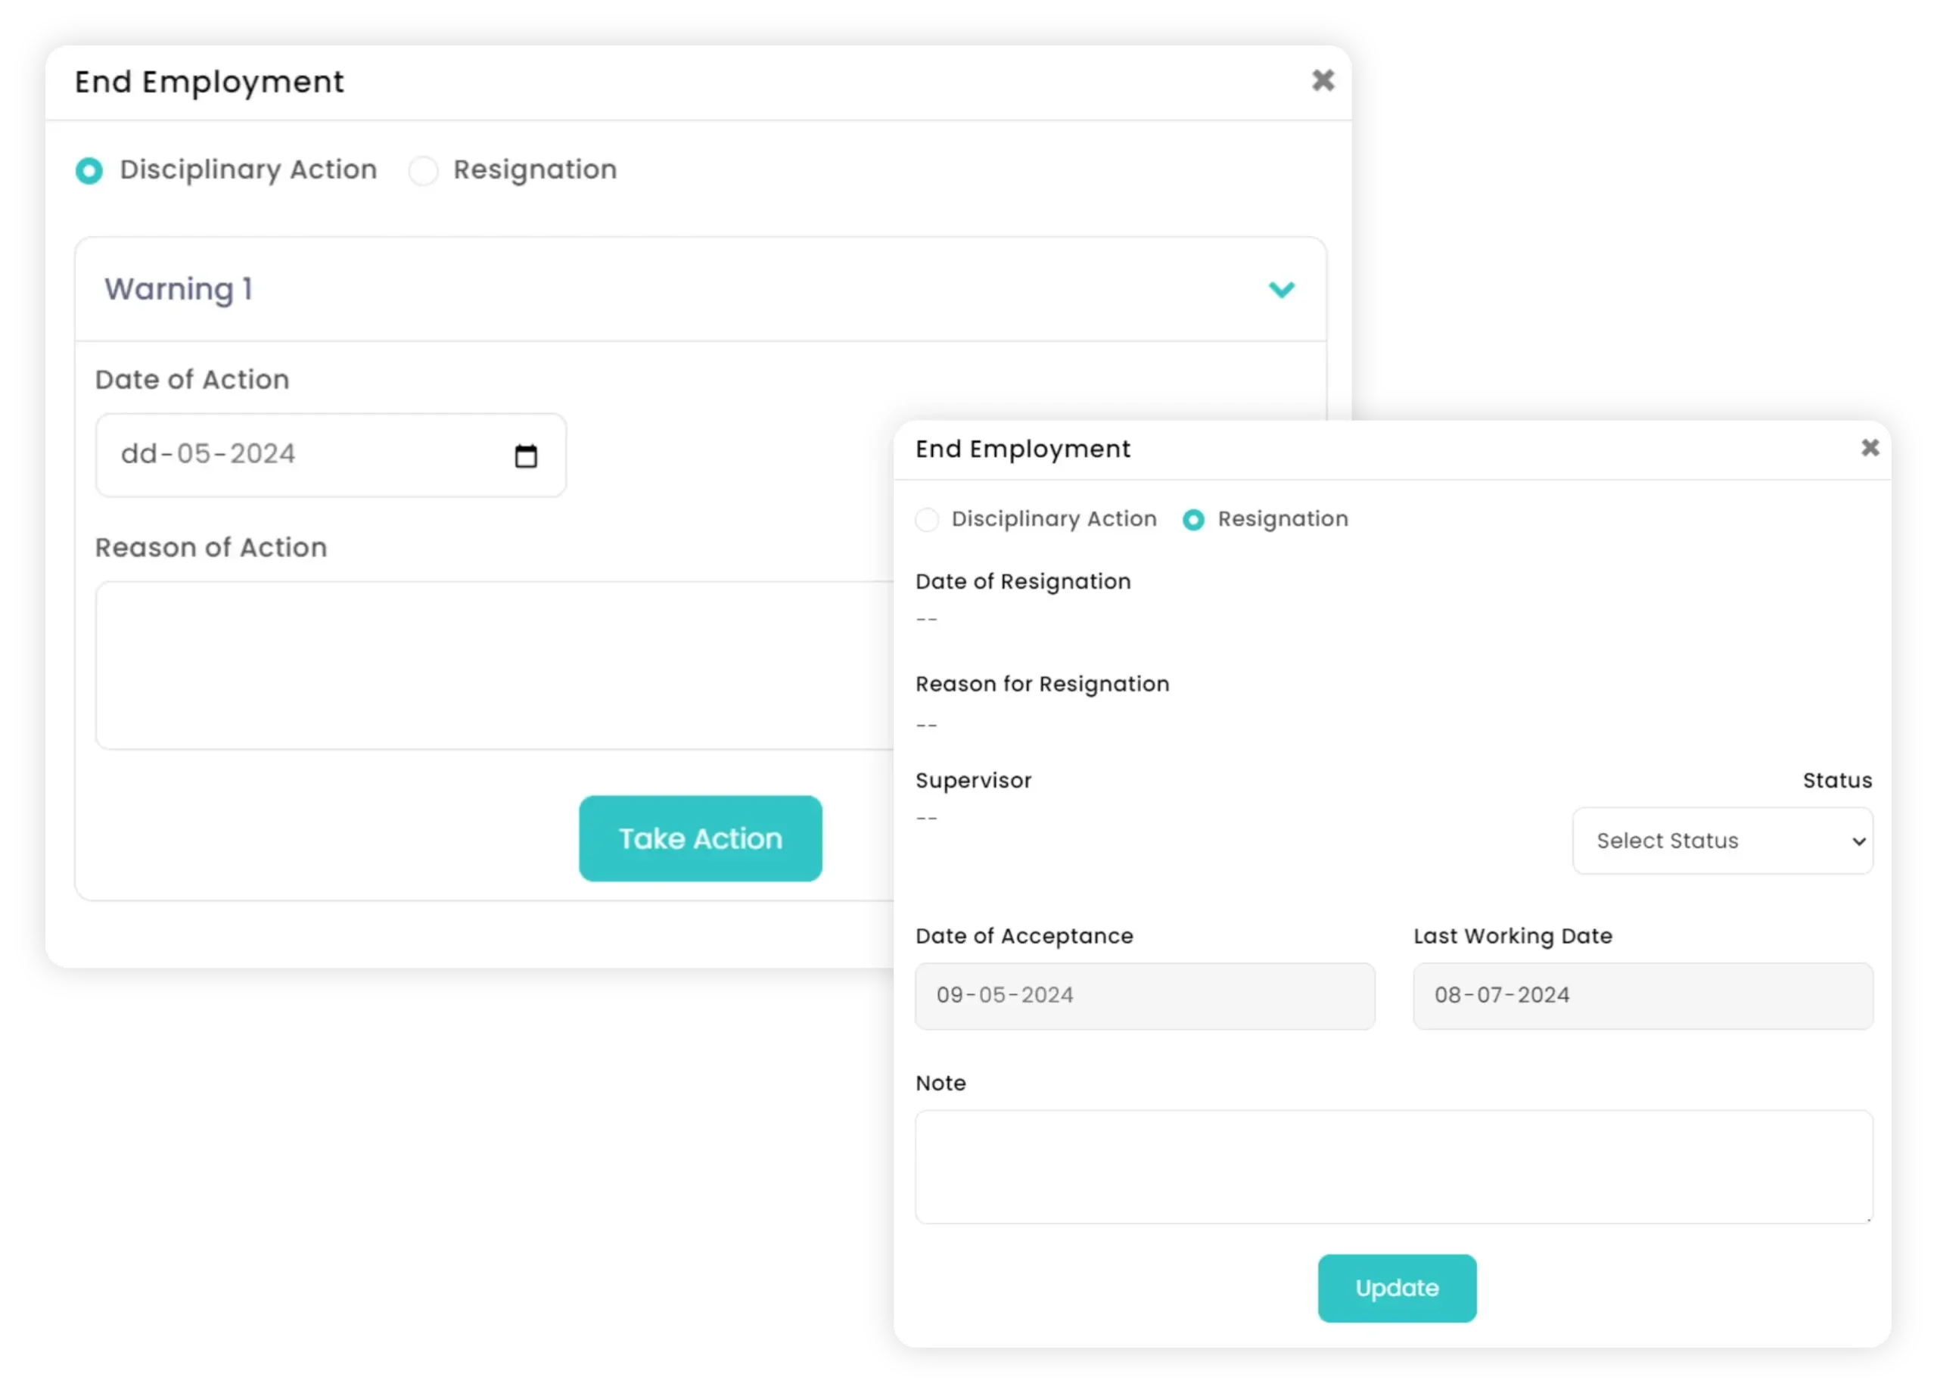Open the Select Status dropdown

point(1722,841)
